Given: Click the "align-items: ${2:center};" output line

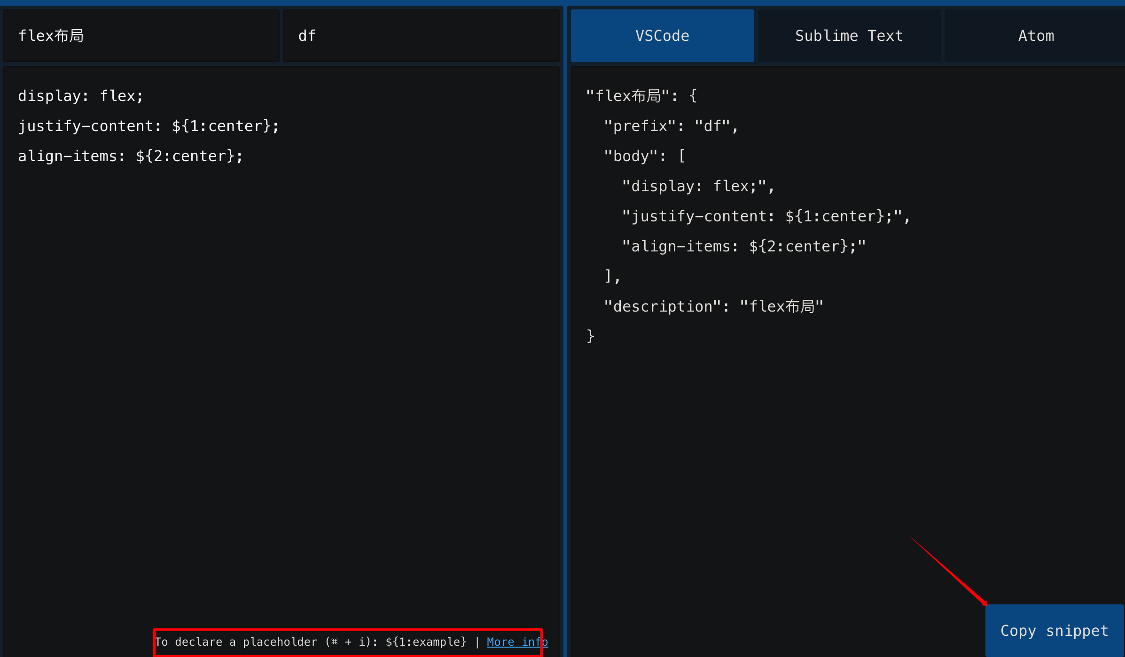Looking at the screenshot, I should [743, 246].
